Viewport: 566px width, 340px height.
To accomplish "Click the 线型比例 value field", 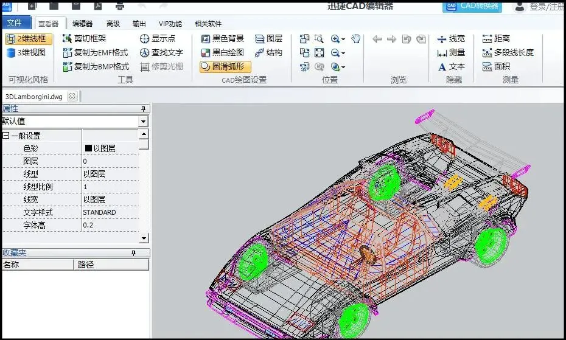I will 110,187.
